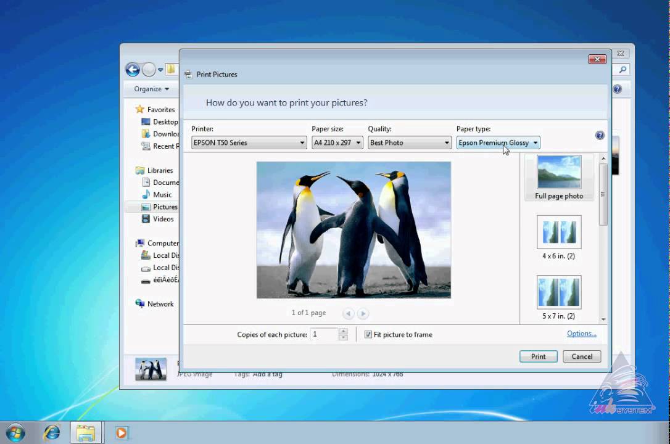Viewport: 670px width, 444px height.
Task: Click the Copies of each picture field
Action: click(x=325, y=334)
